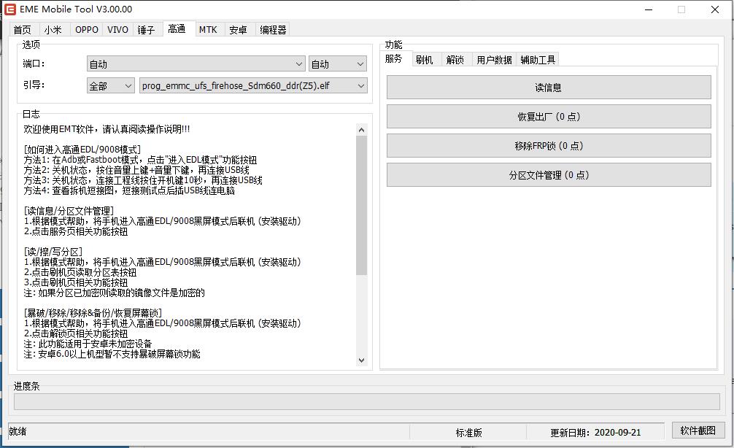Click the [读信息/分区文件管理] log heading
The image size is (734, 448).
pos(69,211)
